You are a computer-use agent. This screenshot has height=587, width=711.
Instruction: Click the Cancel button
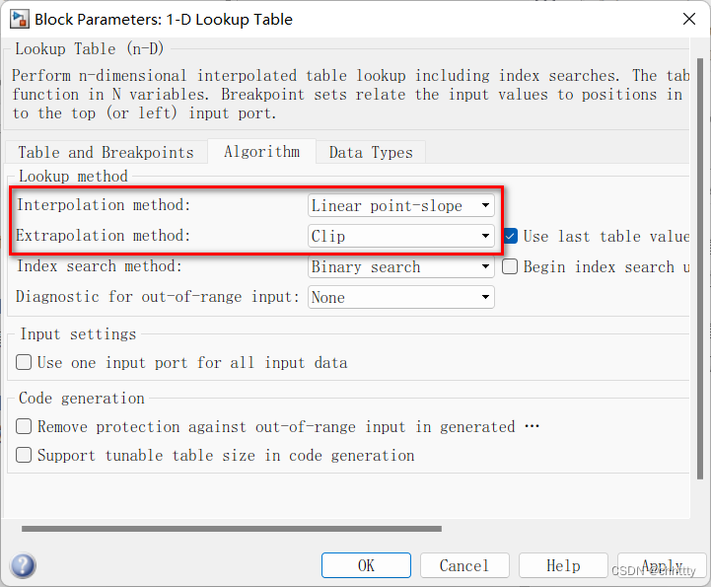click(x=464, y=565)
